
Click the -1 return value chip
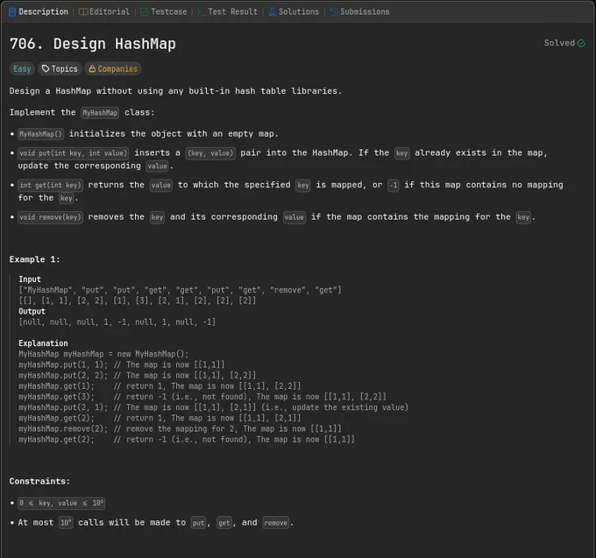(394, 186)
